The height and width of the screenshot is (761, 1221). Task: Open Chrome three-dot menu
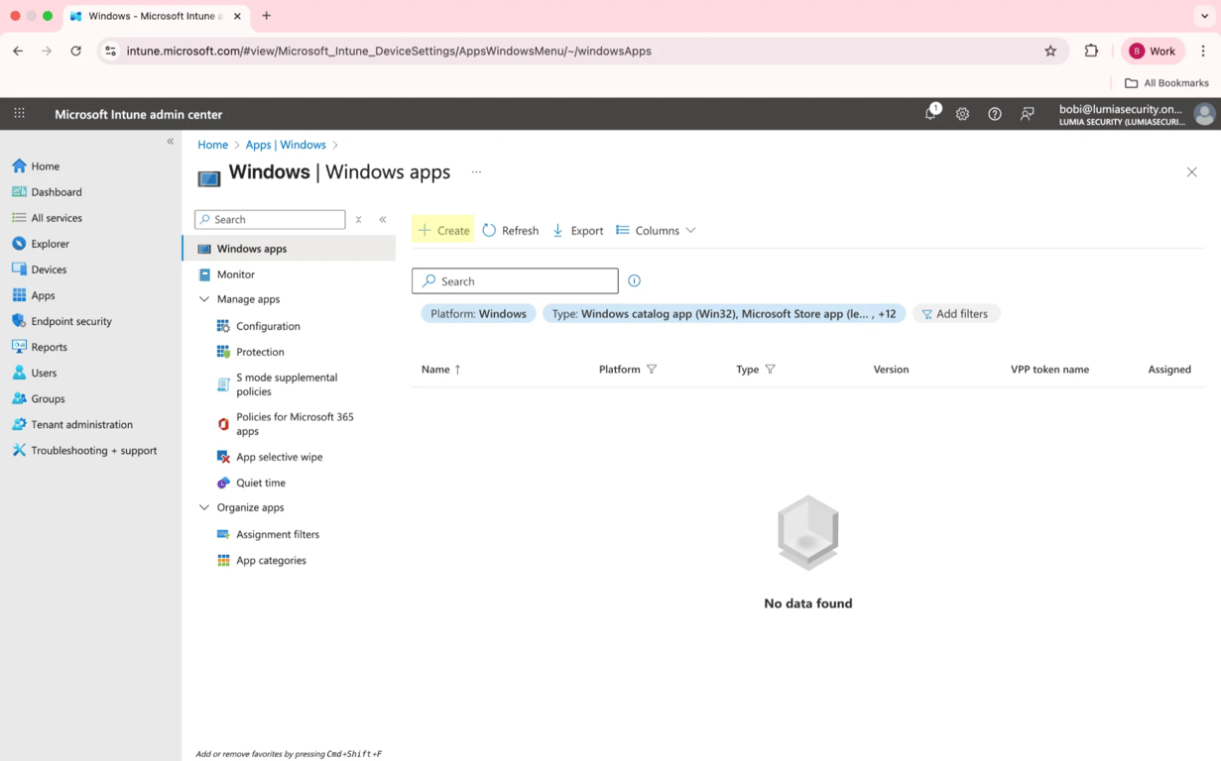click(x=1203, y=51)
